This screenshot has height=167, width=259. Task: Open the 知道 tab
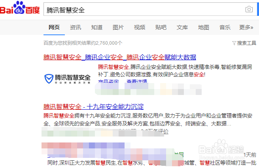(97, 27)
